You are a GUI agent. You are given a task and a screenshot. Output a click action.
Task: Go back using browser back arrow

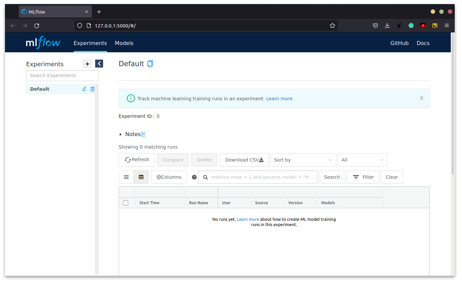[13, 25]
